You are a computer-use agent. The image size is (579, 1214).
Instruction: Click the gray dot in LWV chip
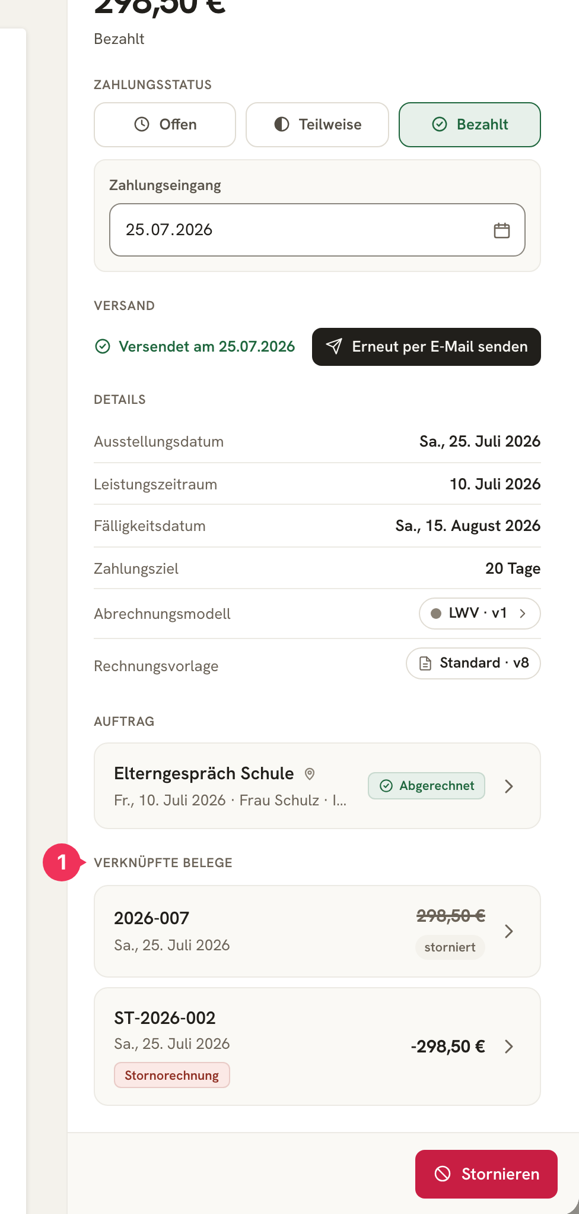point(436,613)
